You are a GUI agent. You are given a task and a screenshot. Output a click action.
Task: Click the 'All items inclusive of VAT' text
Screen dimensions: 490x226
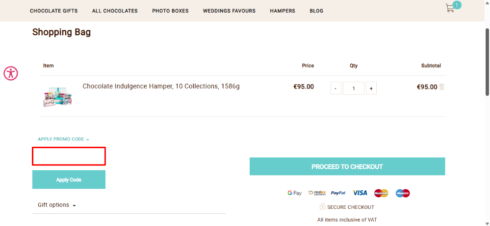coord(347,220)
